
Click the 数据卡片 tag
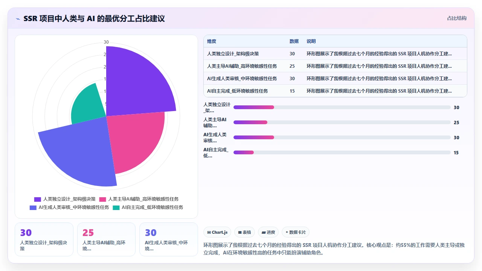pyautogui.click(x=296, y=233)
